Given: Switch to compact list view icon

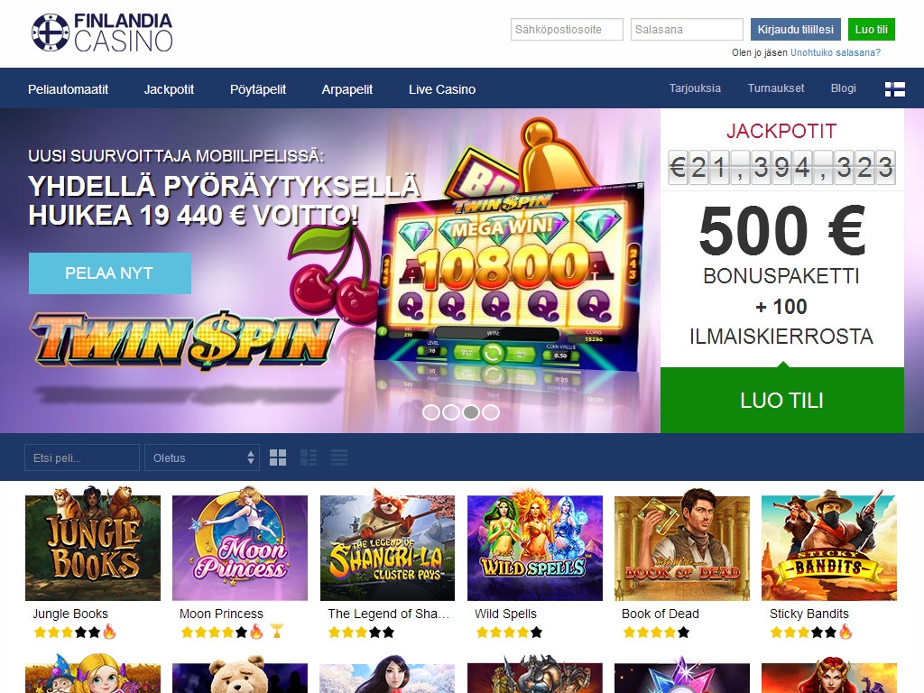Looking at the screenshot, I should pyautogui.click(x=339, y=457).
